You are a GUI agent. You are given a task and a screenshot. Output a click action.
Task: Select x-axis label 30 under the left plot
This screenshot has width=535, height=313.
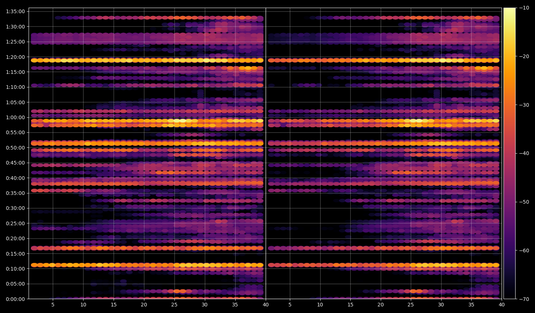(x=205, y=305)
